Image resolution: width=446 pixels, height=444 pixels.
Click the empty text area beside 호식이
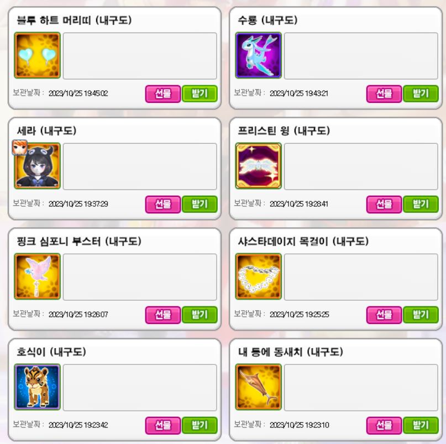pyautogui.click(x=140, y=388)
